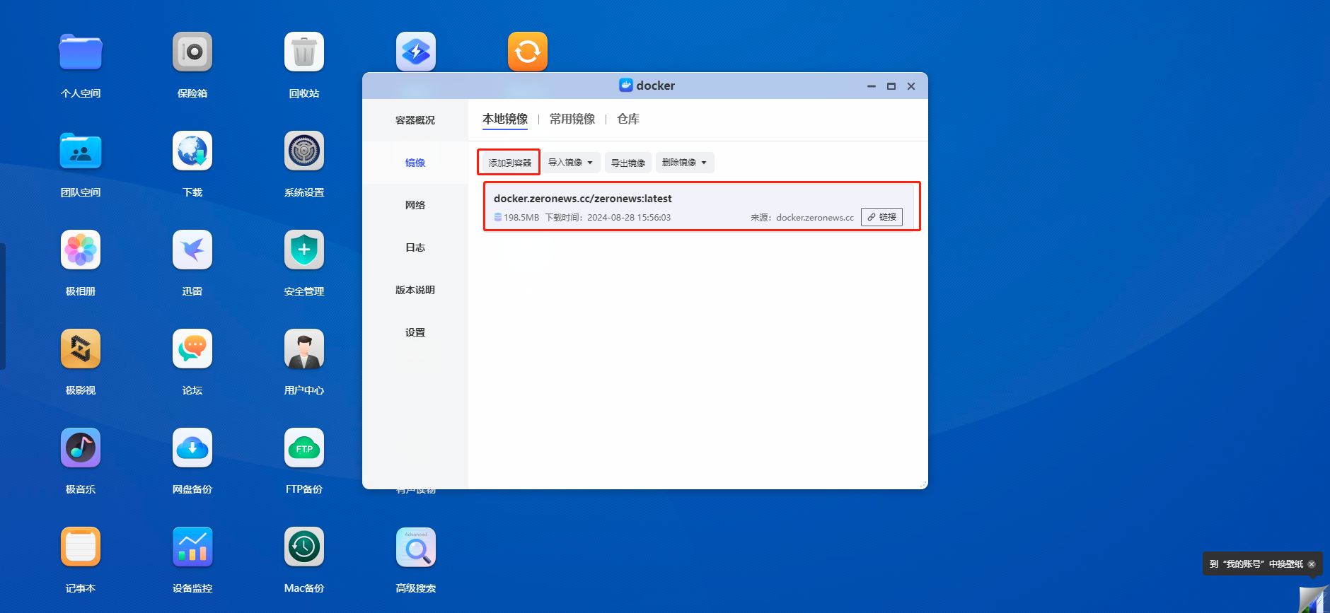Open 版本说明 in docker sidebar
The height and width of the screenshot is (613, 1330).
pyautogui.click(x=415, y=290)
